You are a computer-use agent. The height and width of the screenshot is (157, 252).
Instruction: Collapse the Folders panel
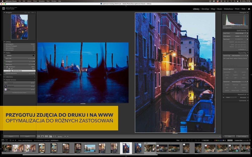4,53
